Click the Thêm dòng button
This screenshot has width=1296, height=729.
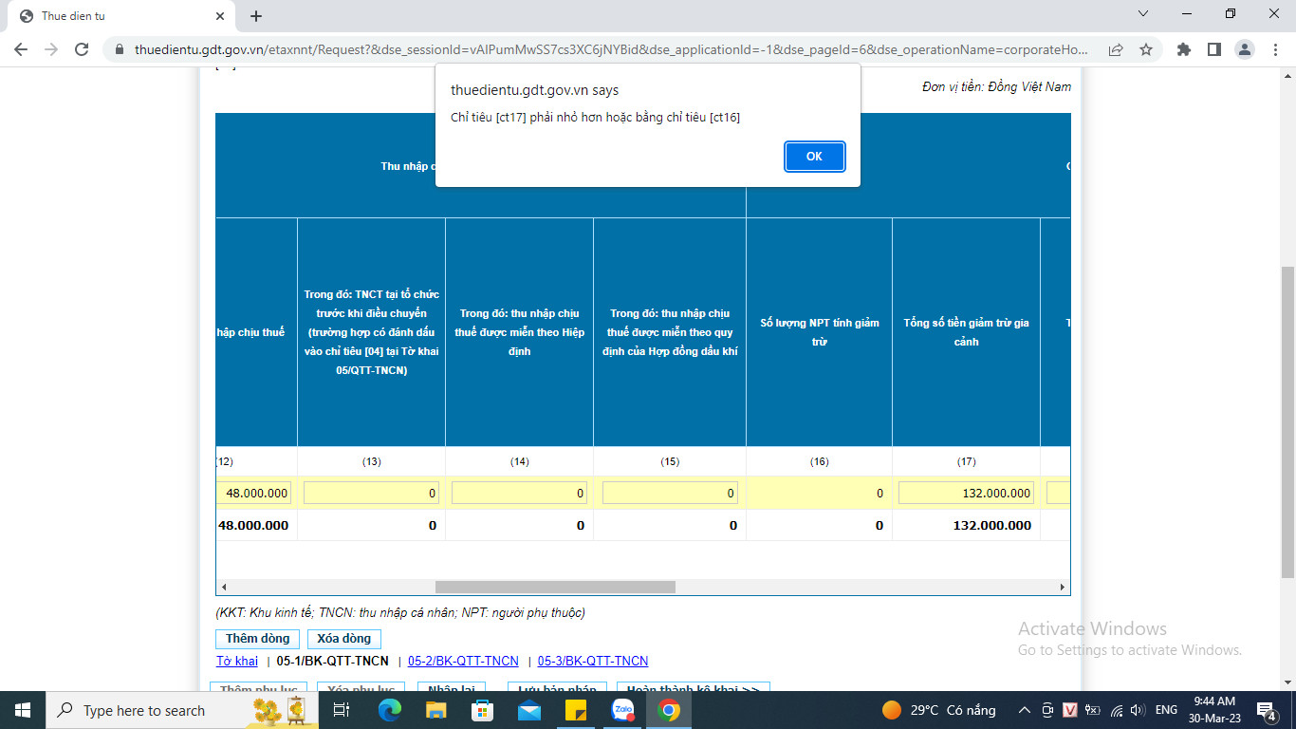257,639
